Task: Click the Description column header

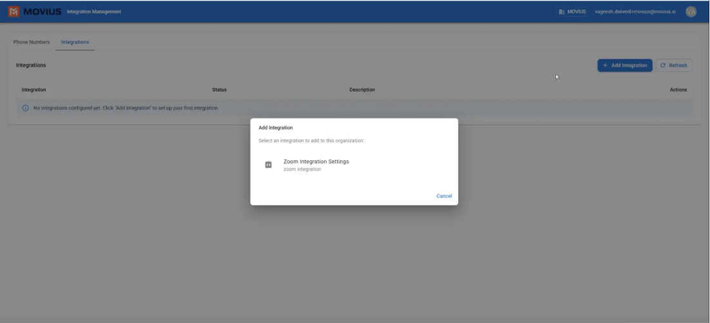Action: pos(362,89)
